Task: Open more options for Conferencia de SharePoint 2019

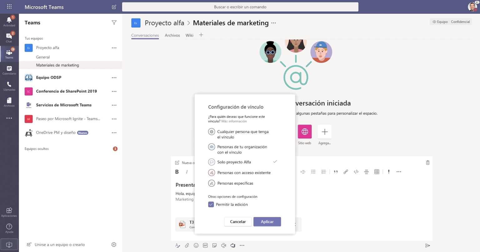Action: coord(114,91)
